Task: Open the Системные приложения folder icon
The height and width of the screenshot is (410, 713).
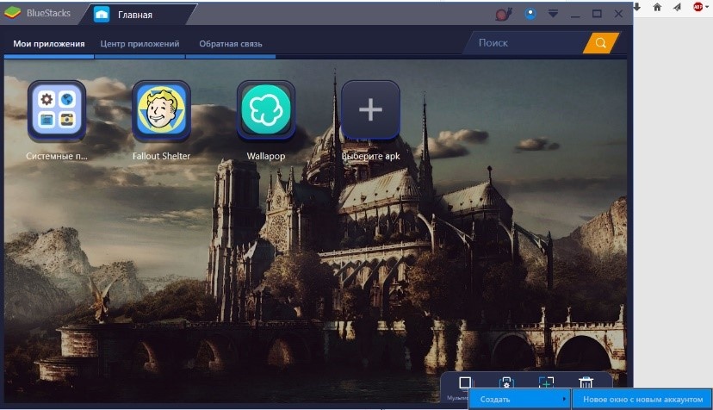Action: (57, 110)
